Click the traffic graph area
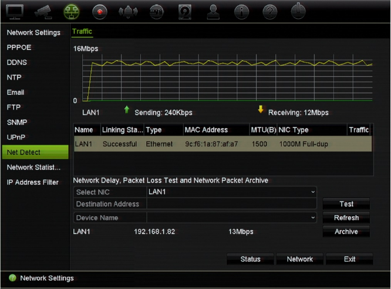391x289 pixels. (227, 77)
